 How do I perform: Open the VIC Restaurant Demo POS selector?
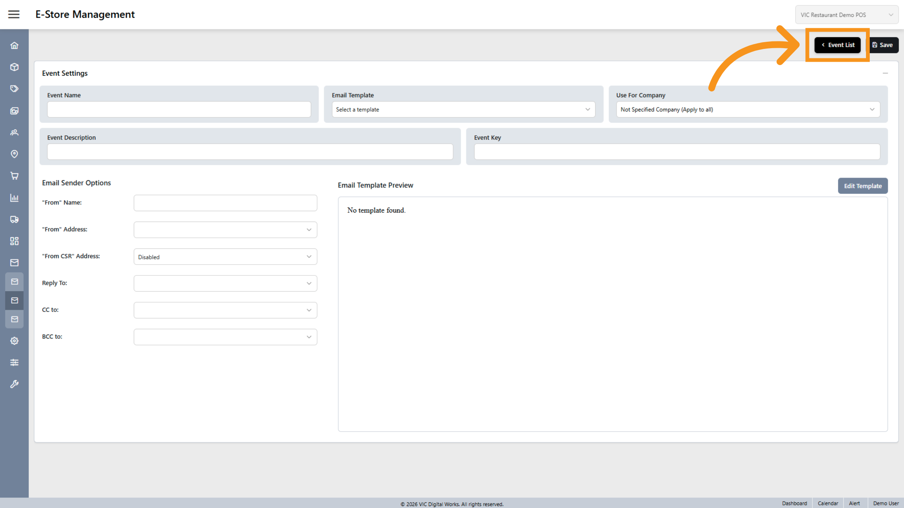coord(846,15)
